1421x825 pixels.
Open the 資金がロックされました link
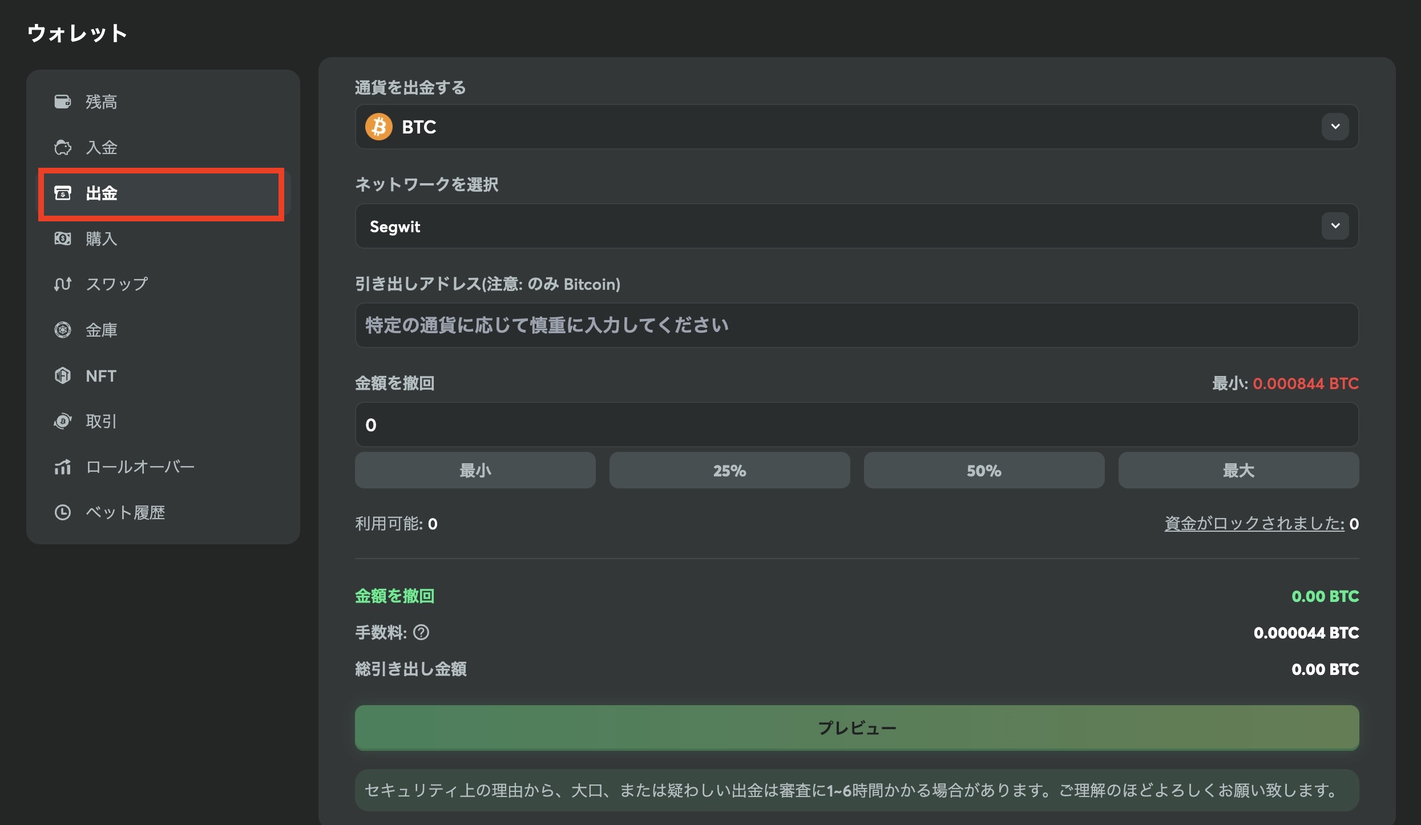(x=1254, y=524)
